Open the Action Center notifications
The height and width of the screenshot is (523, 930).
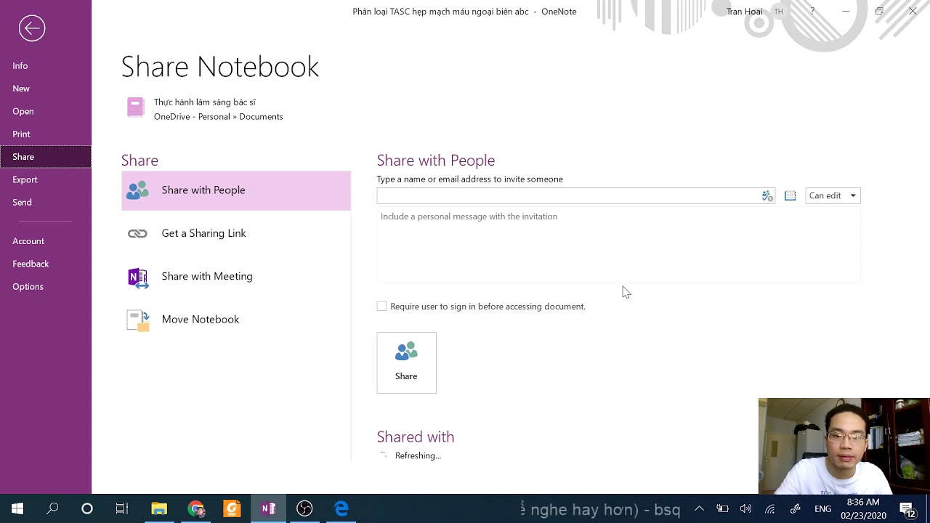(907, 508)
